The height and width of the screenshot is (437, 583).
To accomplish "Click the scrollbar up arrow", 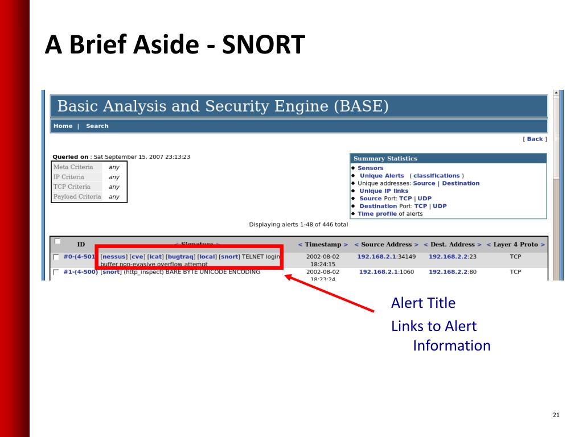I will [556, 93].
